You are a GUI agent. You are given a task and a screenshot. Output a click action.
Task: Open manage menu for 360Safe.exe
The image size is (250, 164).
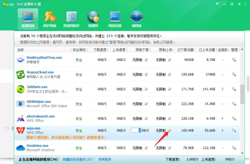point(234,89)
